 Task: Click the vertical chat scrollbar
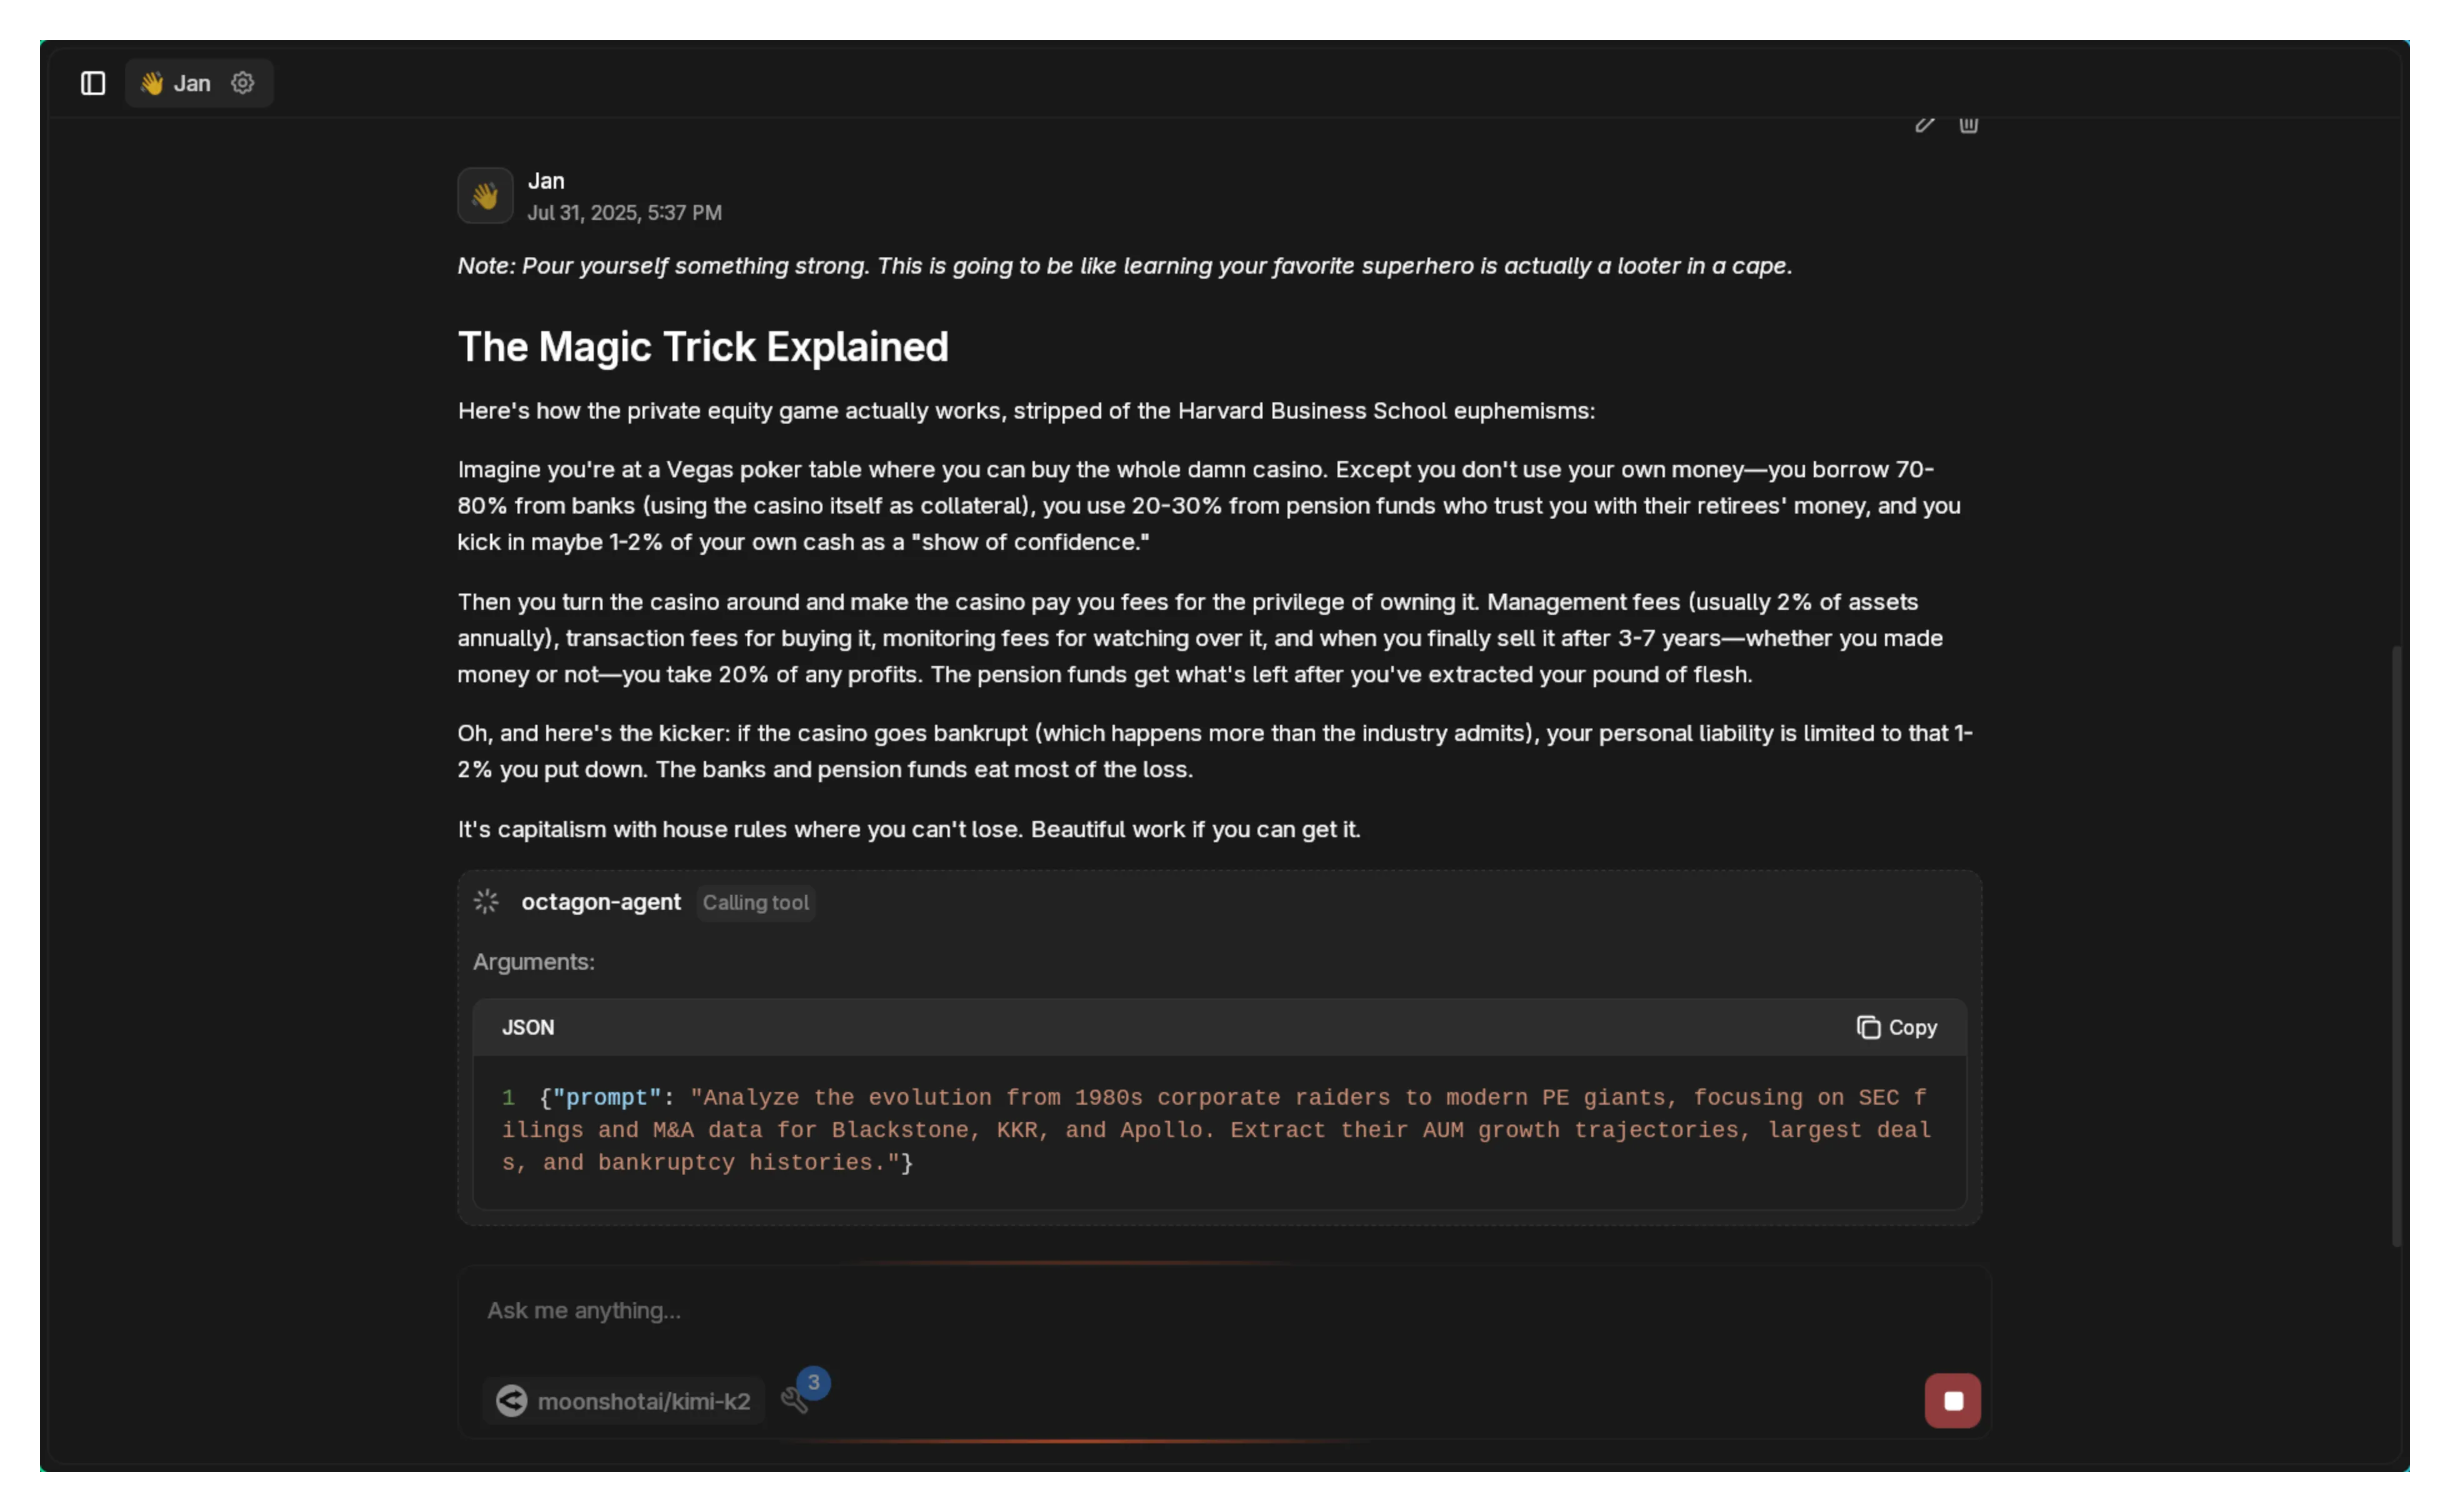tap(2396, 945)
